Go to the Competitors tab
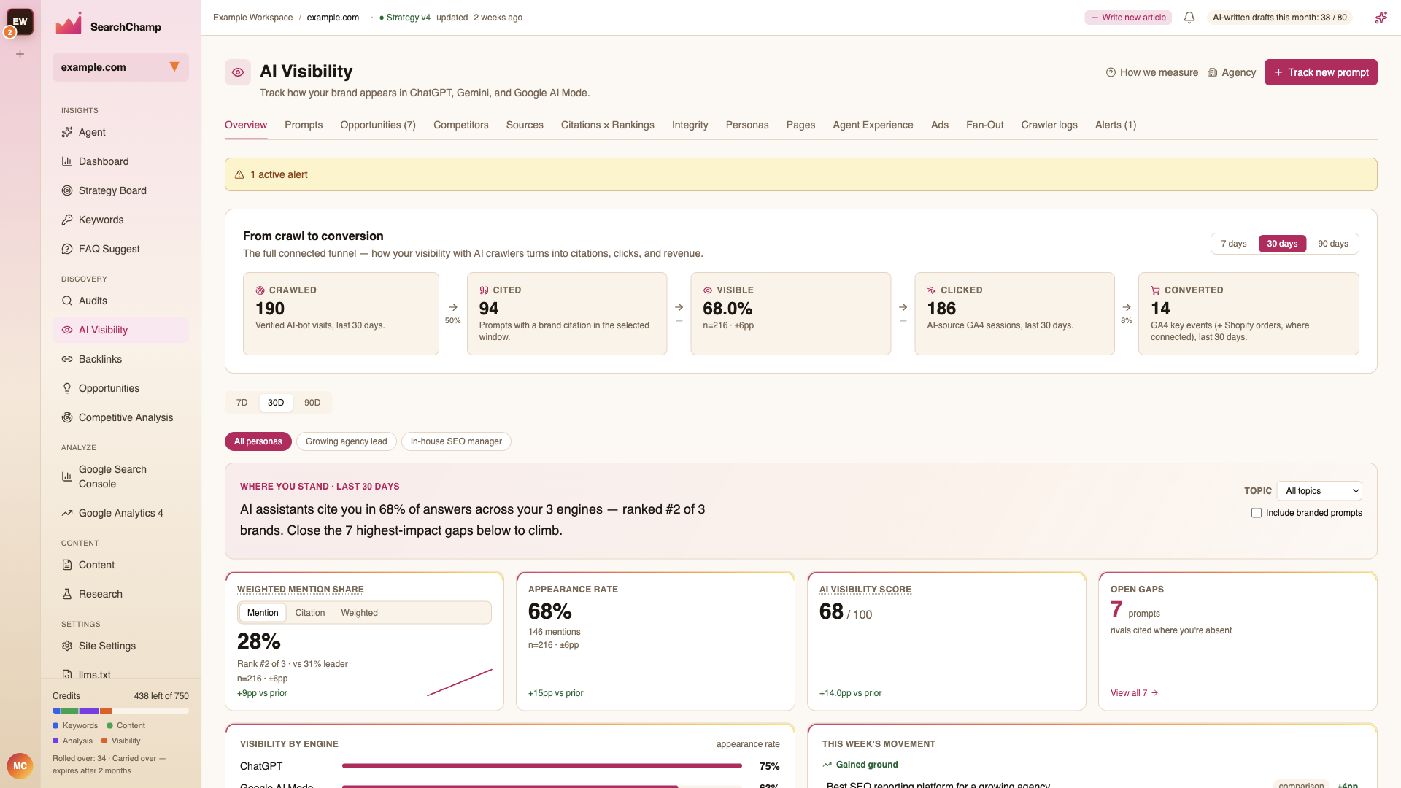The height and width of the screenshot is (788, 1401). click(461, 125)
